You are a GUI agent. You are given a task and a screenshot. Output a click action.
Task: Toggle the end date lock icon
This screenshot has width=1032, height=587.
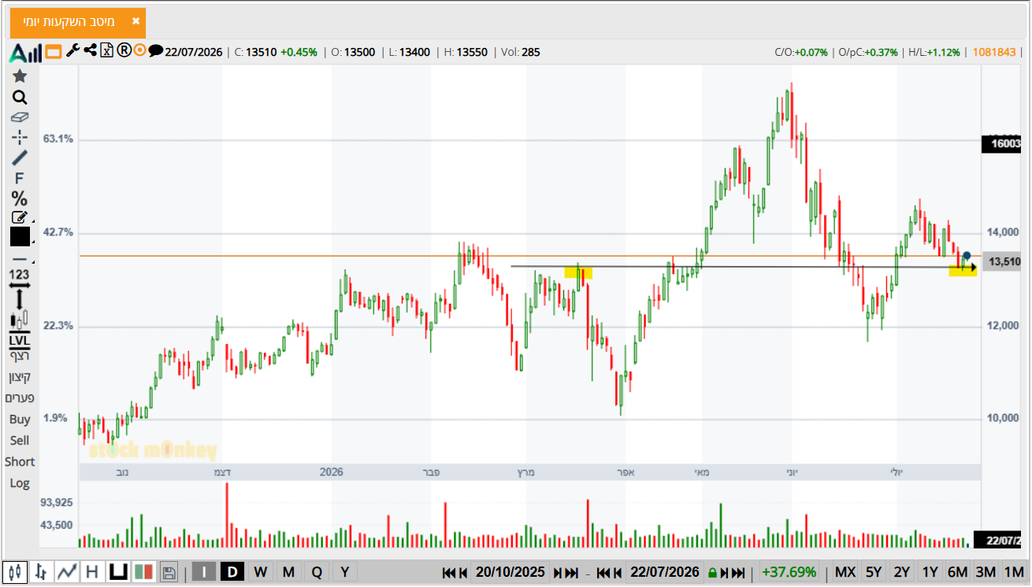[712, 572]
